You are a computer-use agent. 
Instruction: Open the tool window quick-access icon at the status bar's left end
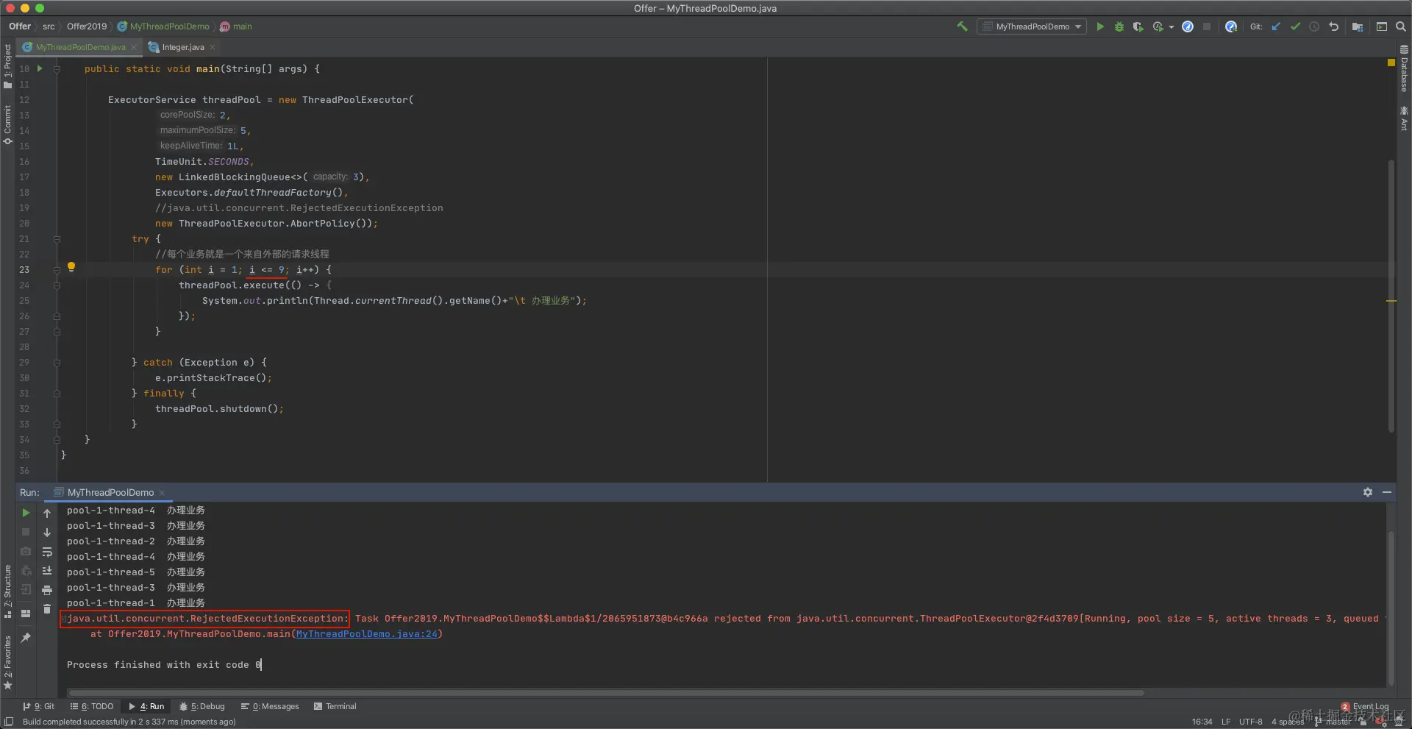click(9, 722)
